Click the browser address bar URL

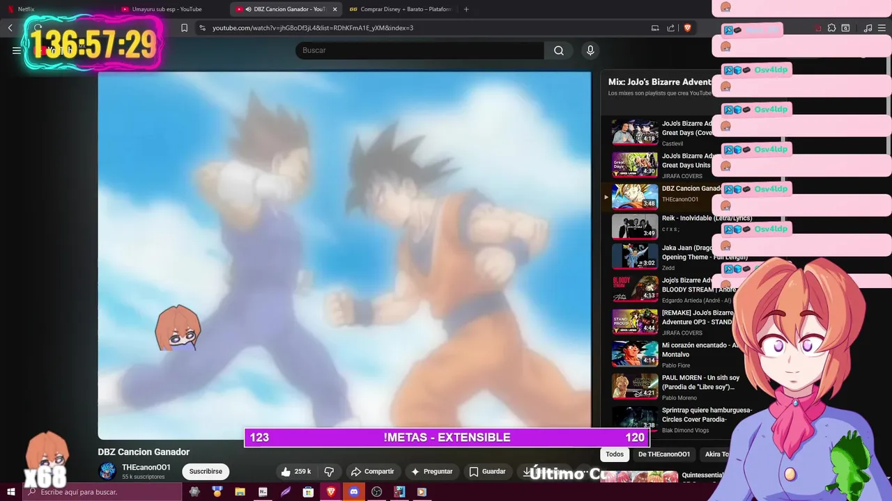tap(313, 28)
